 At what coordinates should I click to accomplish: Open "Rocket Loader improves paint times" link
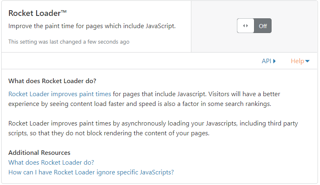[x=59, y=94]
